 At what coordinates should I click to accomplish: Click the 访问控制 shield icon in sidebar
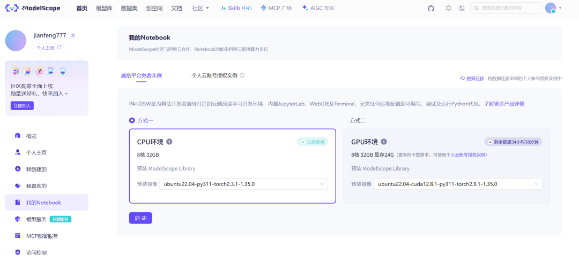point(17,252)
